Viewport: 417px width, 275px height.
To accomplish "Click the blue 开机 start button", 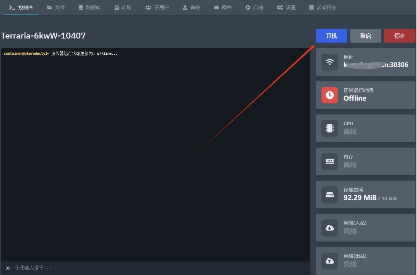I will [x=331, y=36].
